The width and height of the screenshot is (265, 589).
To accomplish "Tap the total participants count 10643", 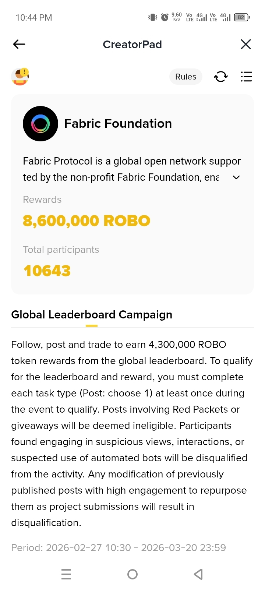I will (47, 271).
